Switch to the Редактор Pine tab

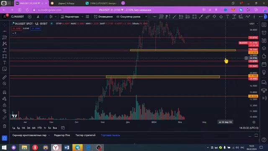(62, 135)
